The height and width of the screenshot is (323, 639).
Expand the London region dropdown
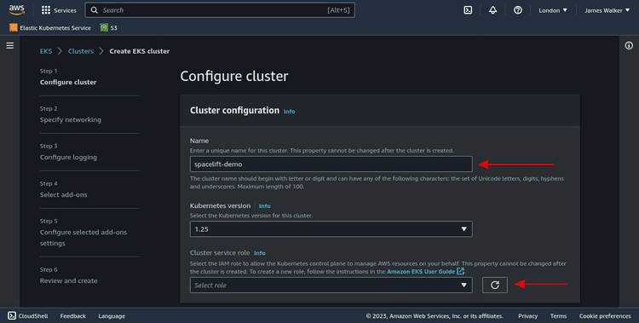[553, 10]
